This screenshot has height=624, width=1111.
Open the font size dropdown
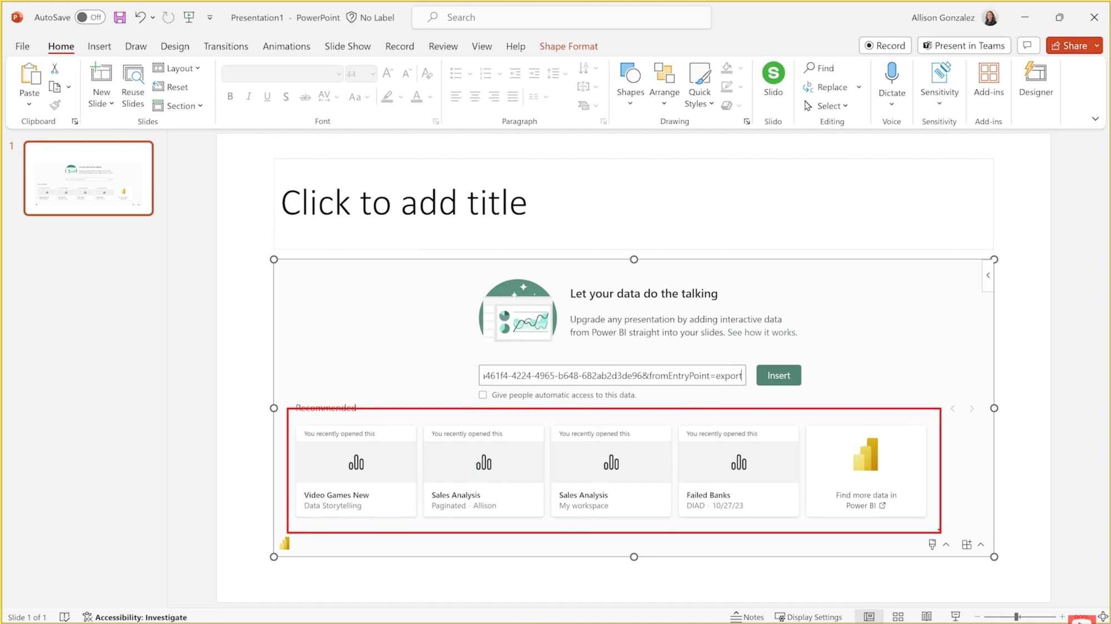[x=373, y=73]
